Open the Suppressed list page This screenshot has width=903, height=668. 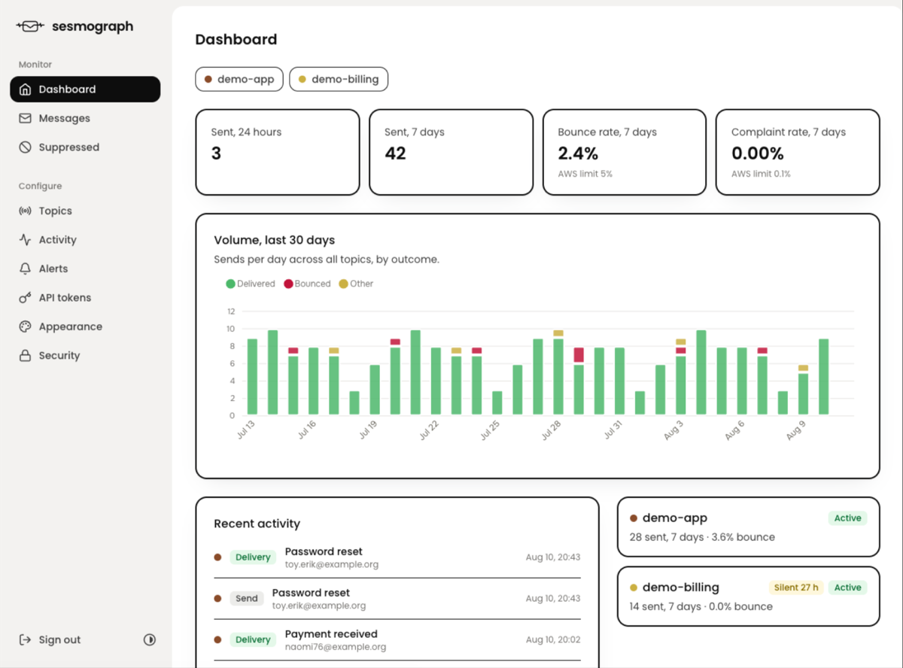click(85, 147)
